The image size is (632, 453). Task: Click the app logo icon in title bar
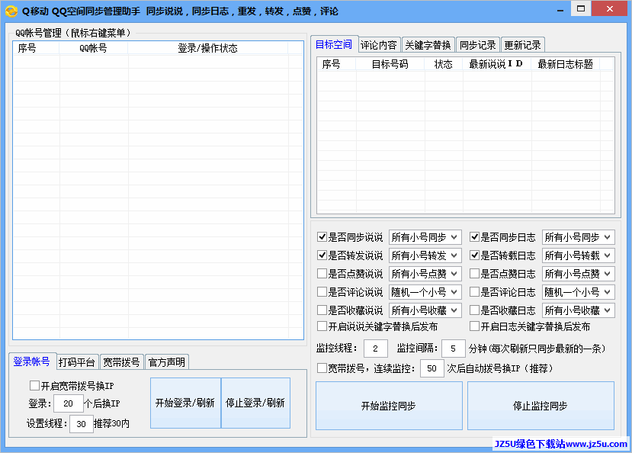click(x=11, y=11)
